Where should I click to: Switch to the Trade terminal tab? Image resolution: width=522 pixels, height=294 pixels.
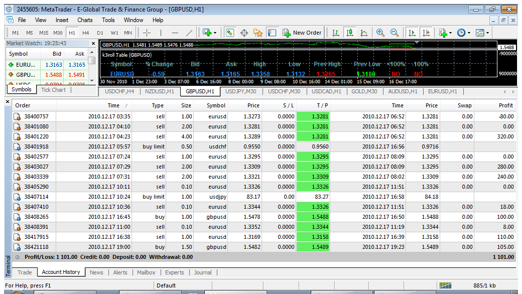[x=25, y=272]
